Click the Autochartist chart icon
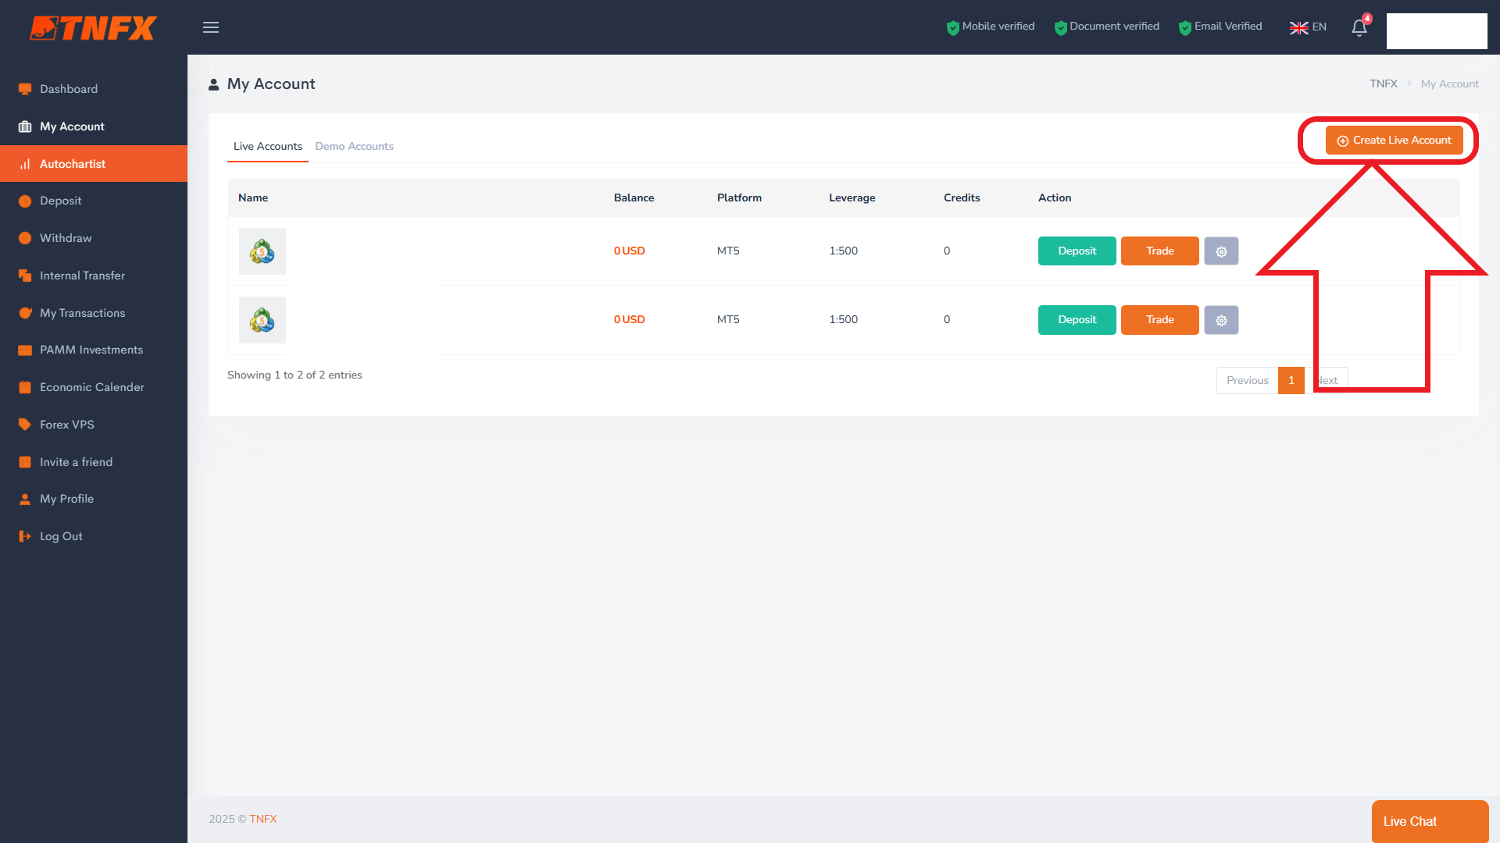 click(25, 164)
